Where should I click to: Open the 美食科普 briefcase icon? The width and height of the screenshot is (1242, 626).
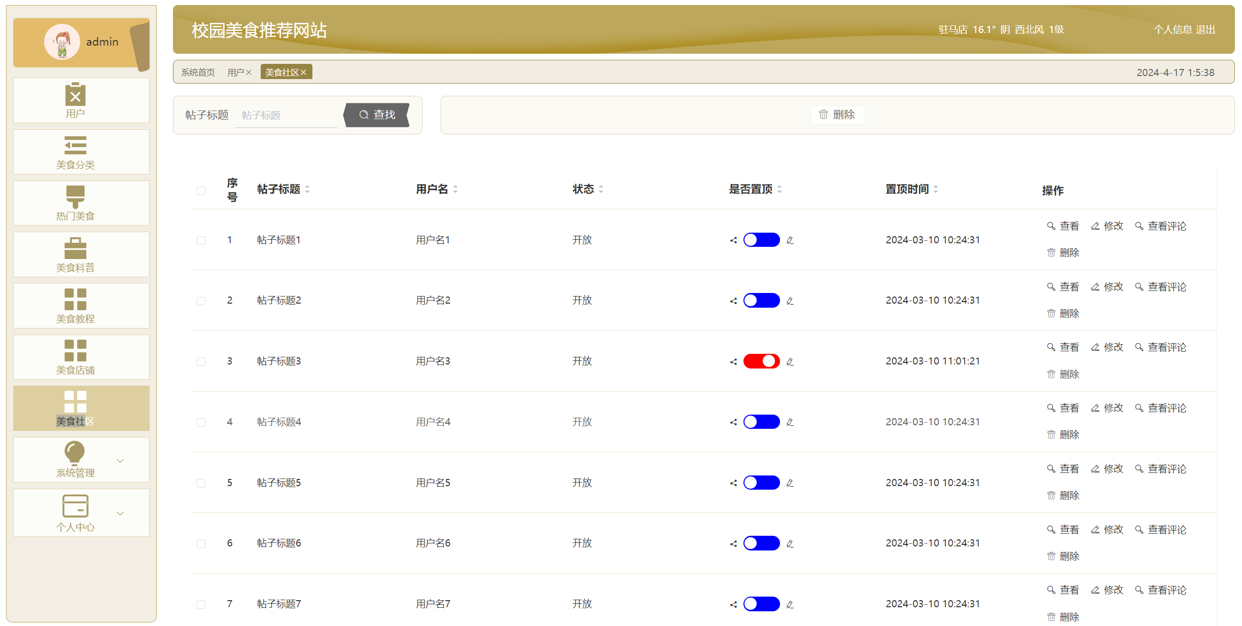pyautogui.click(x=75, y=248)
